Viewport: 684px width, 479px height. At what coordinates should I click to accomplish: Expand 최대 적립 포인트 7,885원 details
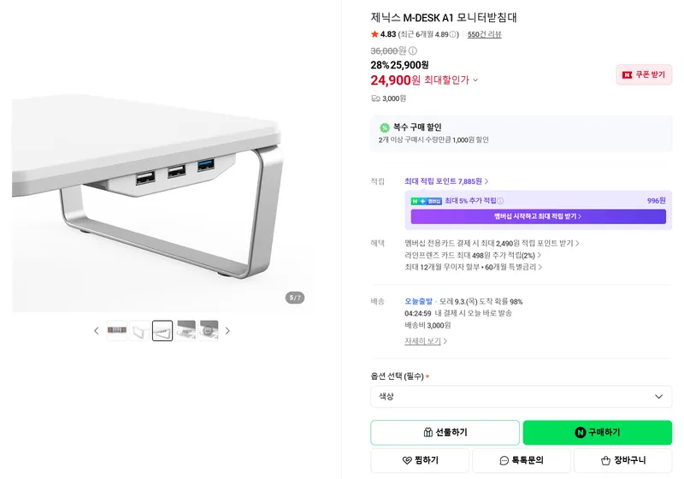[446, 181]
